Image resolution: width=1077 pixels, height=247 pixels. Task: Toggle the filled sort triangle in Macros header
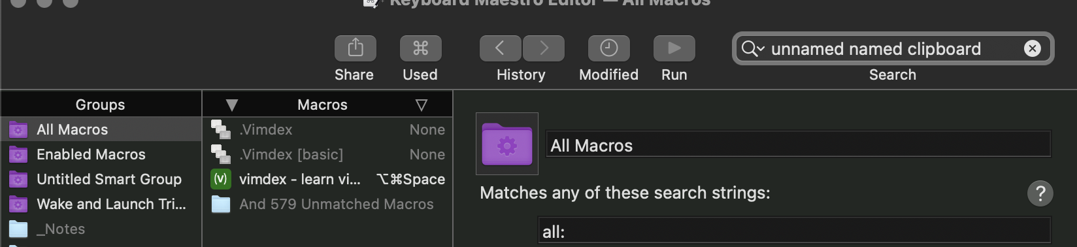(231, 105)
